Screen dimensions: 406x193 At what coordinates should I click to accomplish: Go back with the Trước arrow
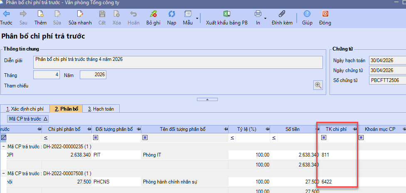coord(6,14)
